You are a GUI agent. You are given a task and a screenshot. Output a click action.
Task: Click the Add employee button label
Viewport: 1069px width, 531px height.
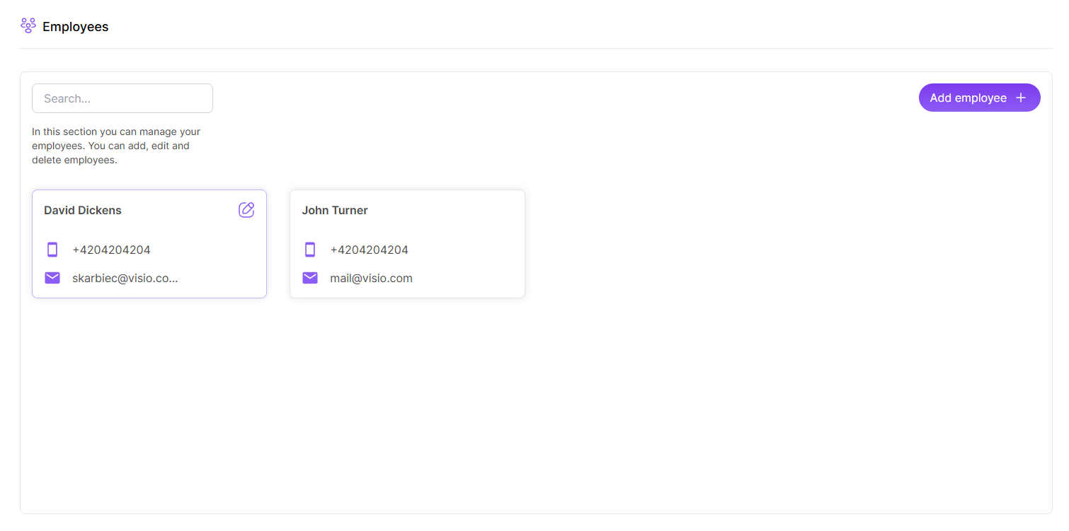point(968,98)
